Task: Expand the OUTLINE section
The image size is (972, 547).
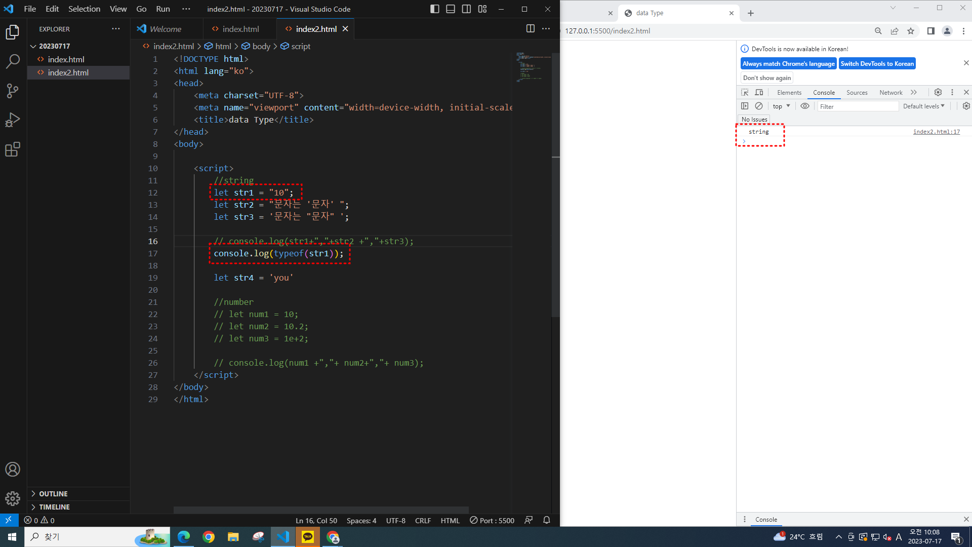Action: (53, 494)
